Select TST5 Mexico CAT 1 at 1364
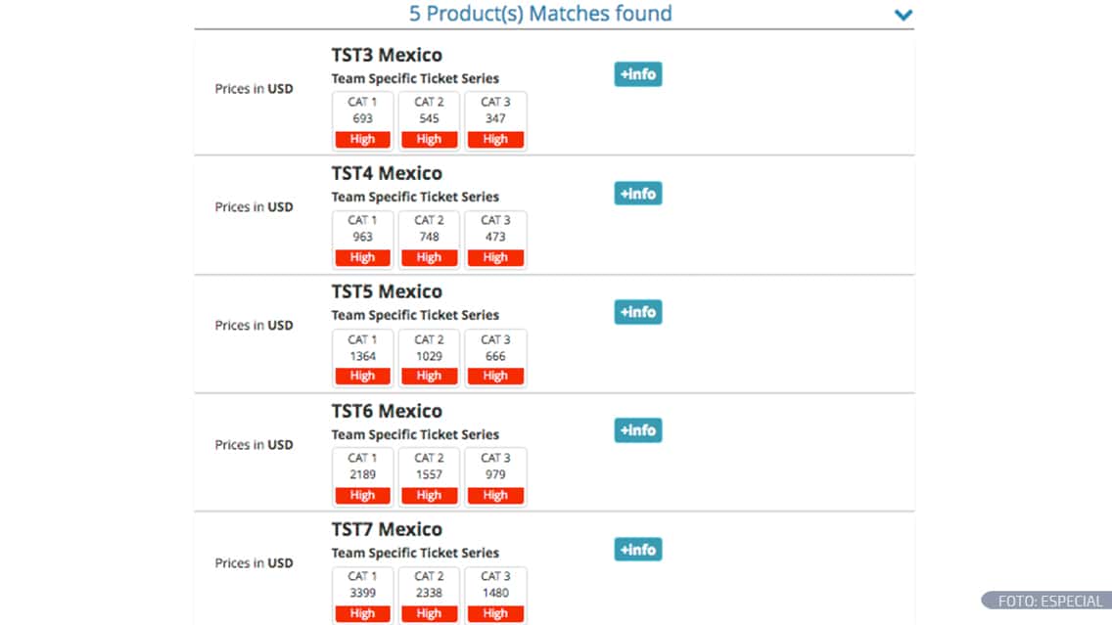This screenshot has width=1112, height=625. point(362,358)
